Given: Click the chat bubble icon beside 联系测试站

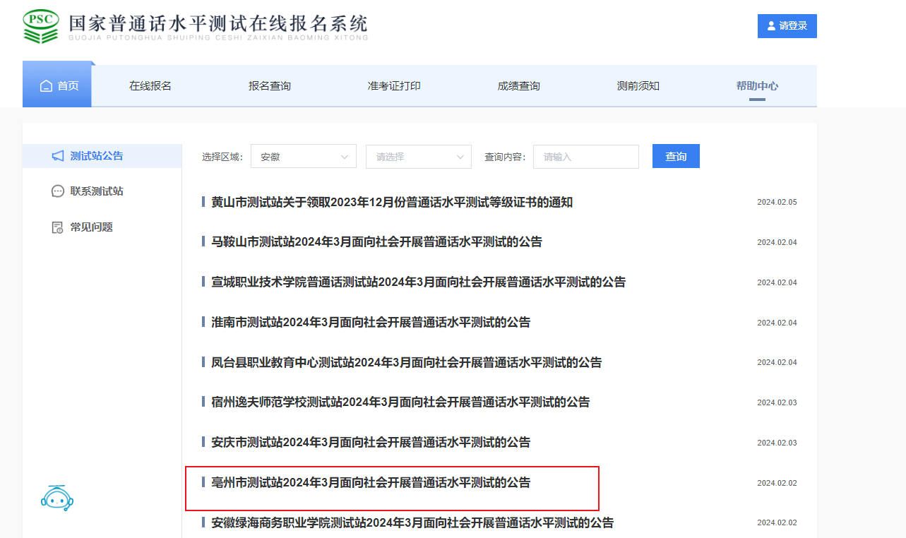Looking at the screenshot, I should point(58,191).
